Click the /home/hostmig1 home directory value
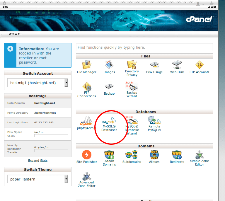This screenshot has width=225, height=201. click(45, 113)
